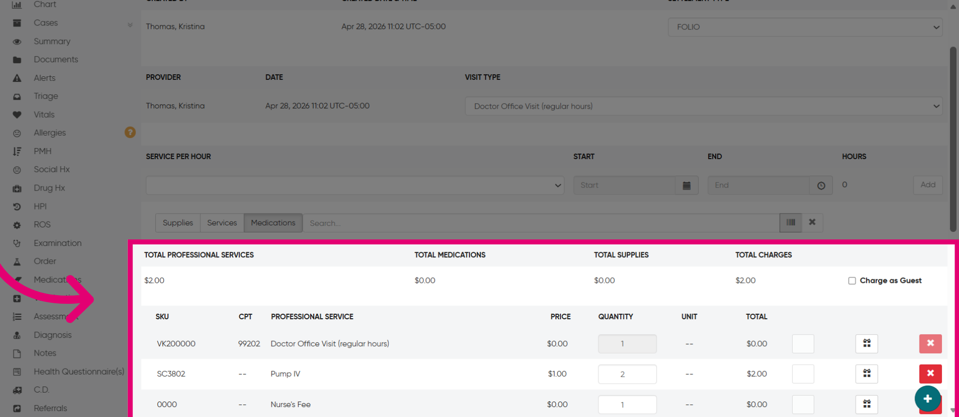
Task: Switch to the Supplies tab
Action: click(178, 223)
